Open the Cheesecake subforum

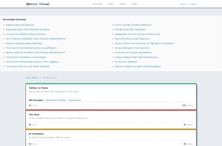point(74,100)
